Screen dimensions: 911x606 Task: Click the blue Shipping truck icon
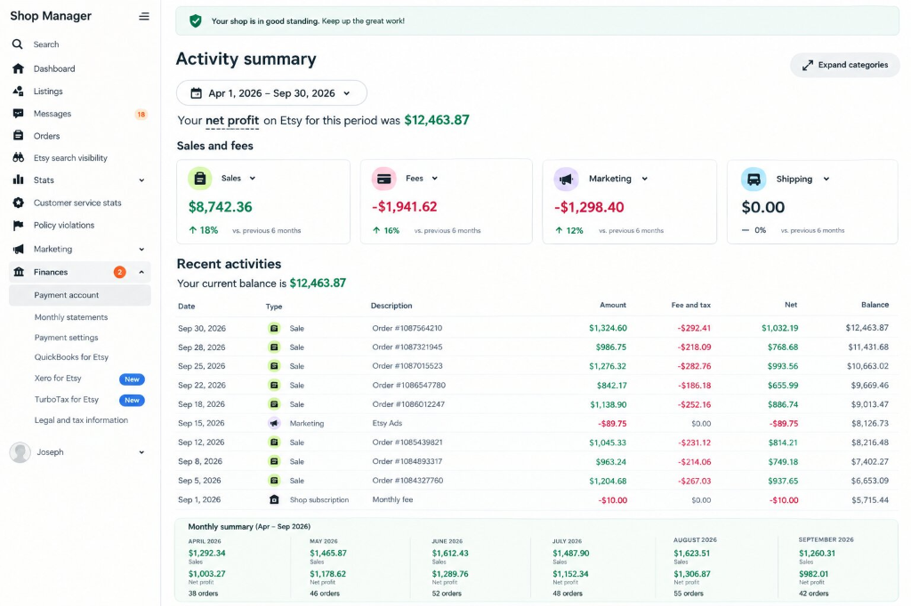(x=754, y=179)
